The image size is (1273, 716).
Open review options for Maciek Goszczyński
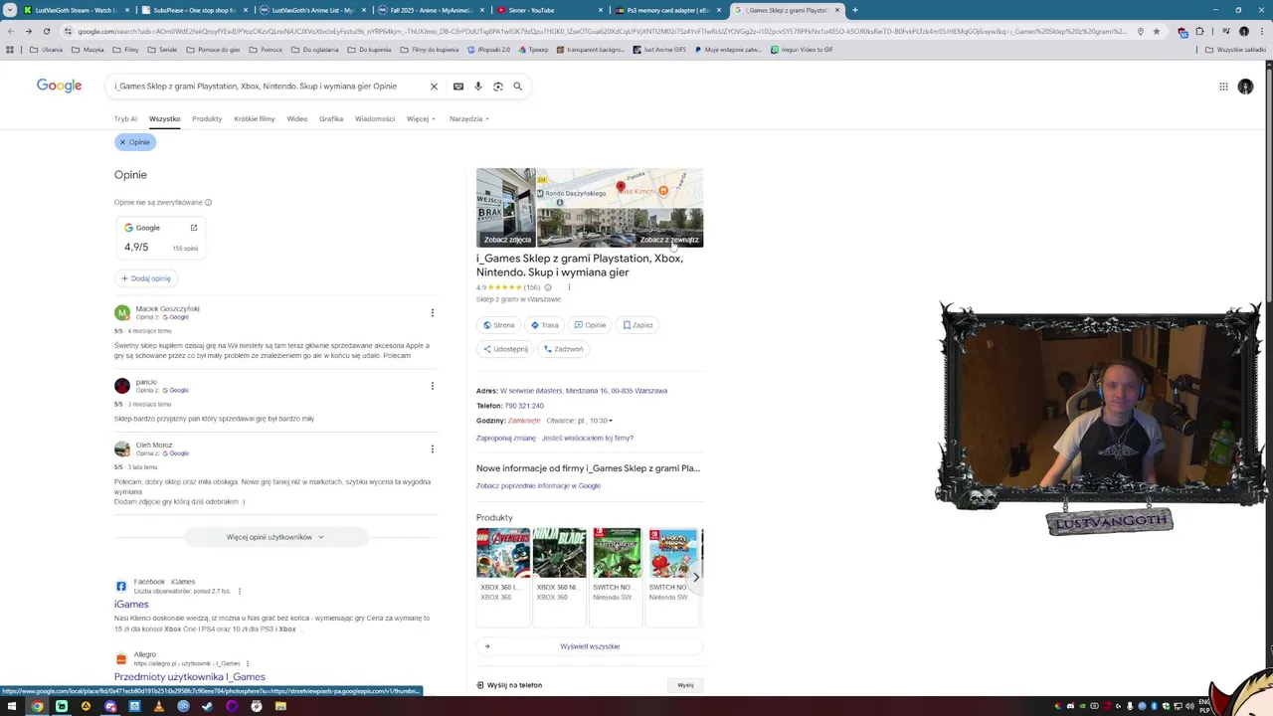[432, 313]
